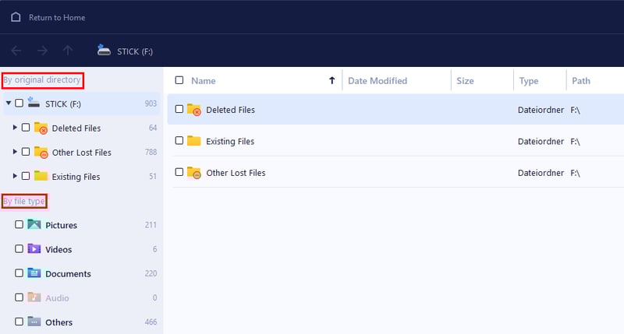Click Existing Files folder icon in file list
The height and width of the screenshot is (334, 624).
193,141
